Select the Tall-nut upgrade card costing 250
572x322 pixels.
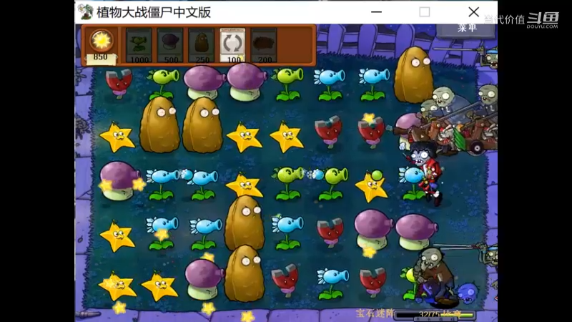202,45
